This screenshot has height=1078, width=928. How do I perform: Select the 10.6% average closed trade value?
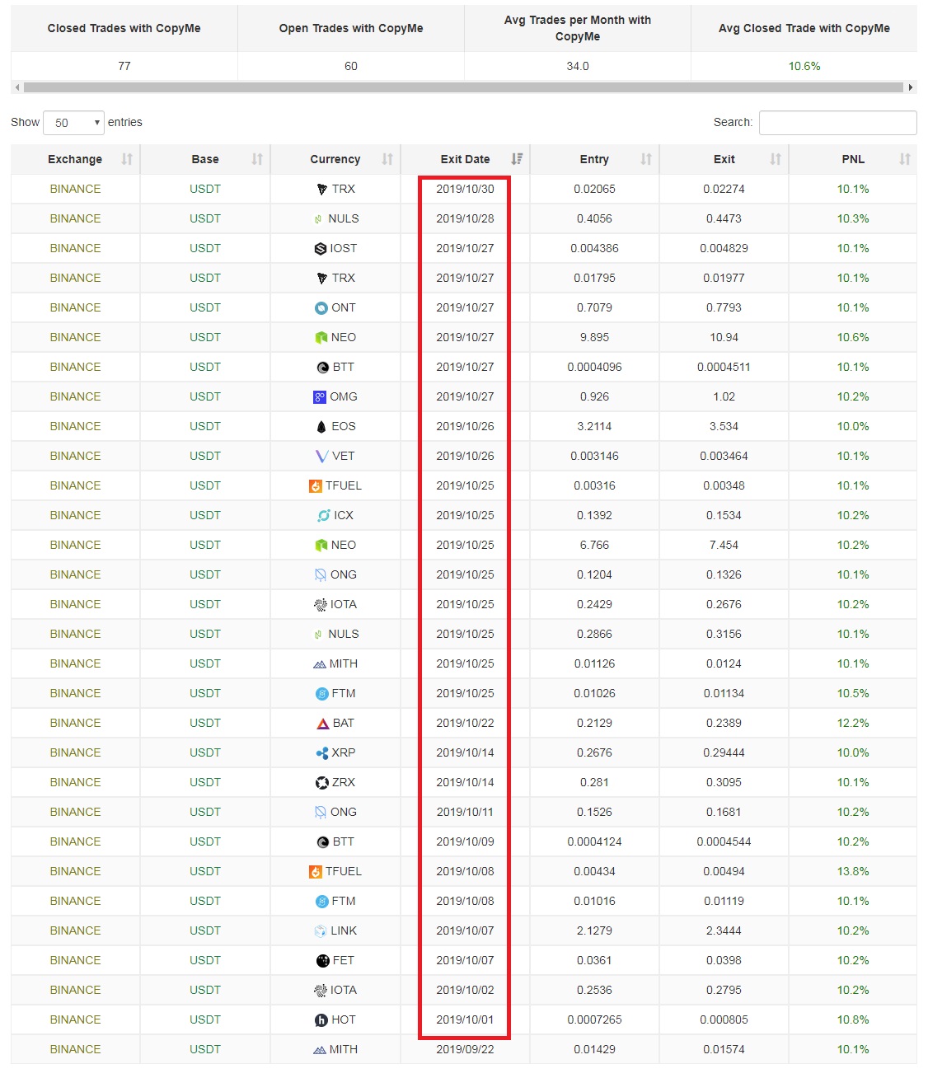click(804, 66)
